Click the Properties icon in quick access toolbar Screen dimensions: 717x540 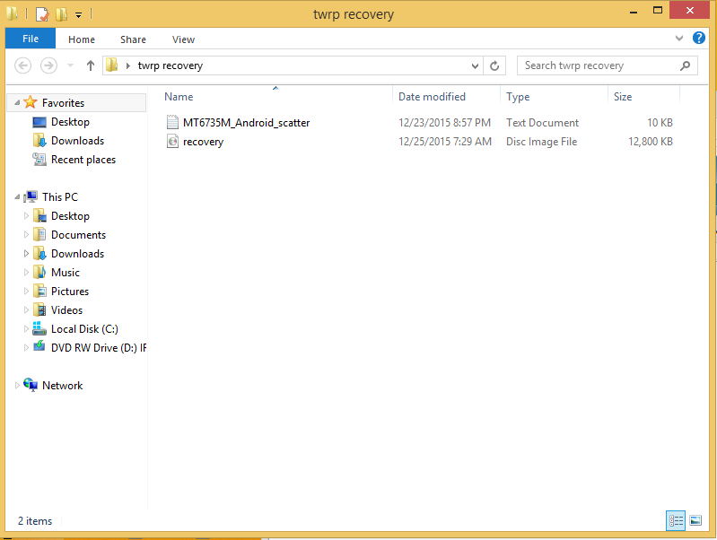42,14
